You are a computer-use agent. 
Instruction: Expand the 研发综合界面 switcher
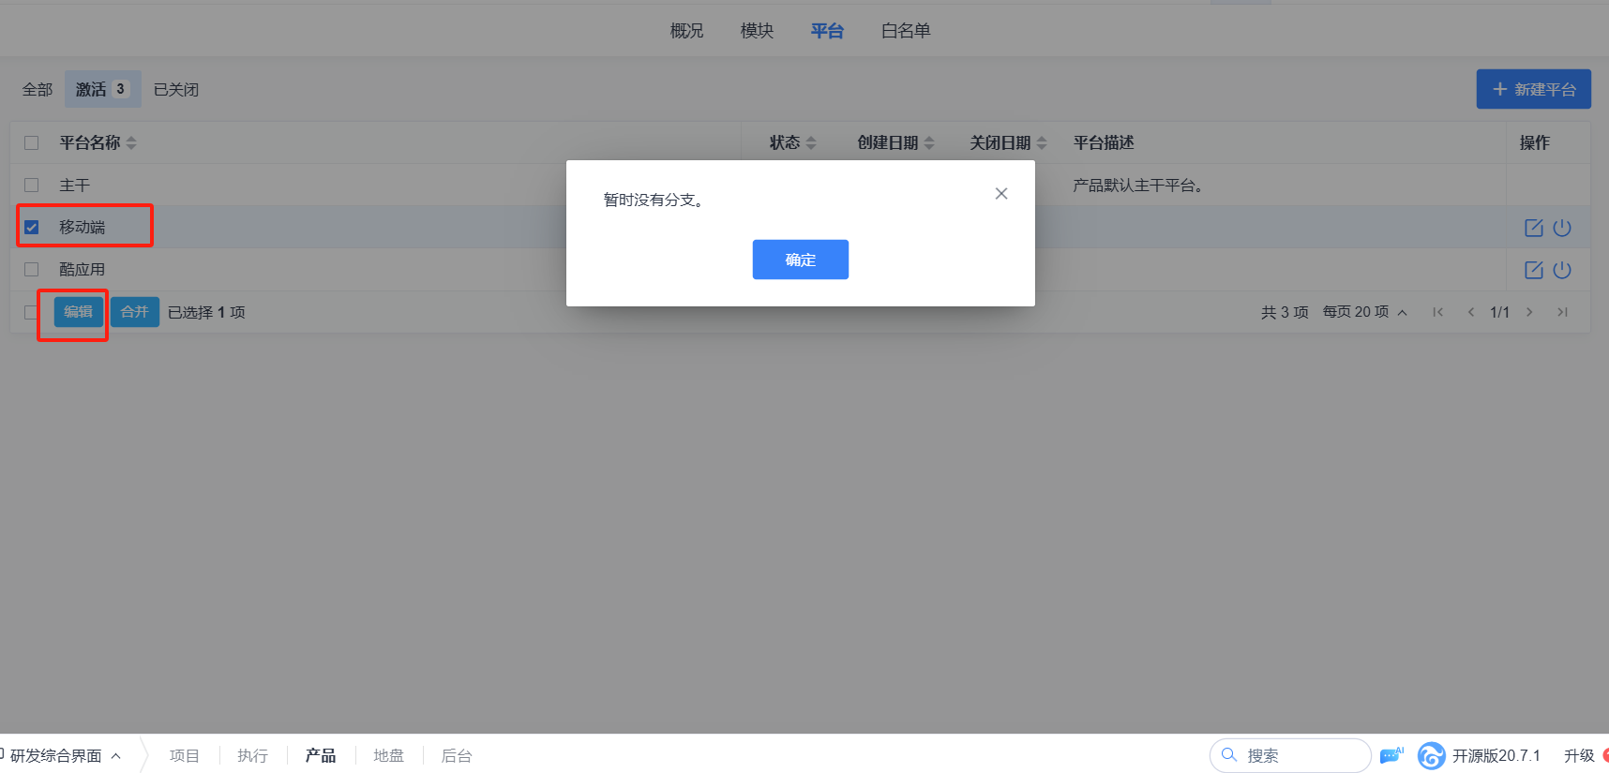pyautogui.click(x=64, y=755)
